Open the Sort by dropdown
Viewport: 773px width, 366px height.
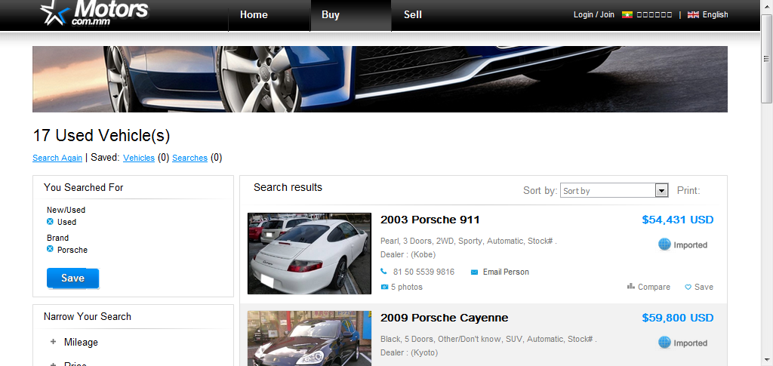(614, 191)
